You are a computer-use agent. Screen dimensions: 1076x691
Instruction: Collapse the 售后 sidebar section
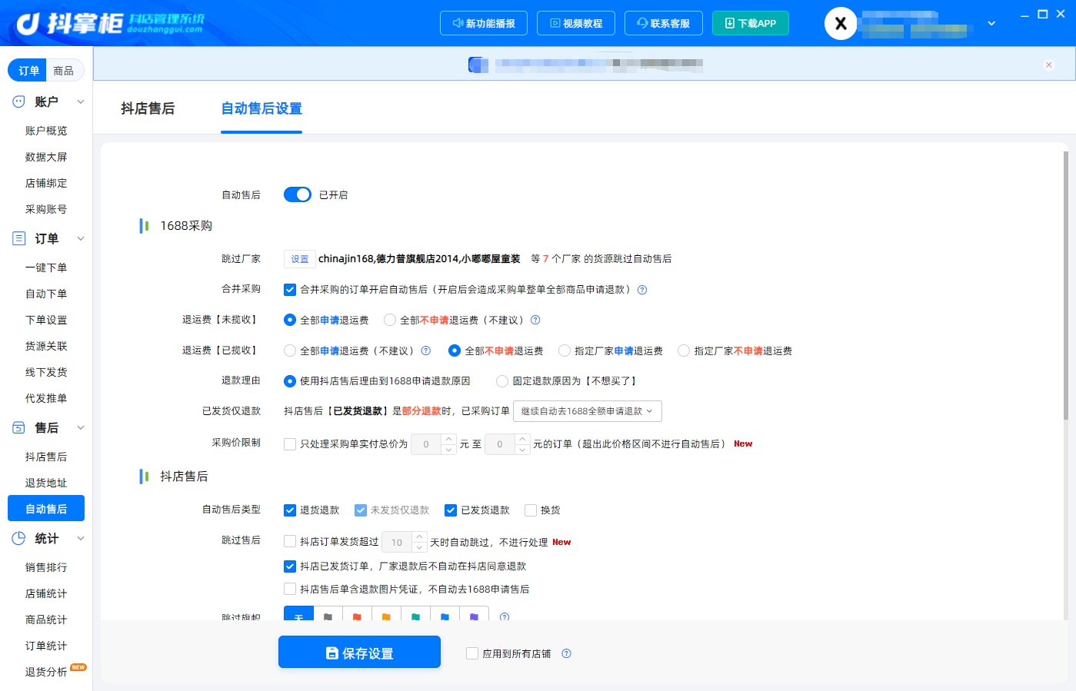[81, 427]
